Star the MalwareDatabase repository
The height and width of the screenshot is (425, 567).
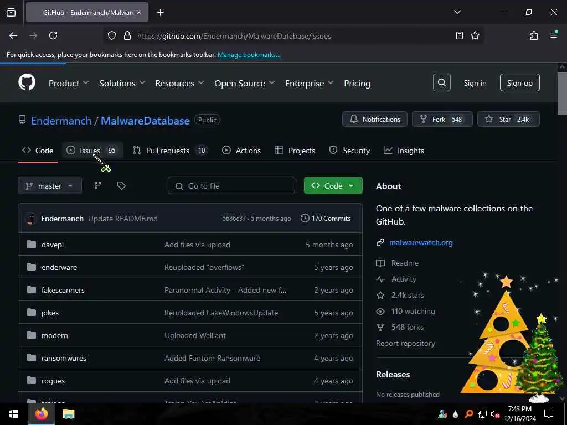tap(508, 120)
